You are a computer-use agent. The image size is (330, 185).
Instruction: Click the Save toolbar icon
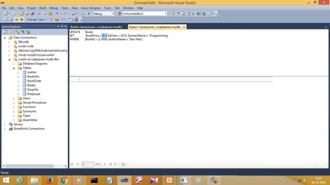point(27,14)
